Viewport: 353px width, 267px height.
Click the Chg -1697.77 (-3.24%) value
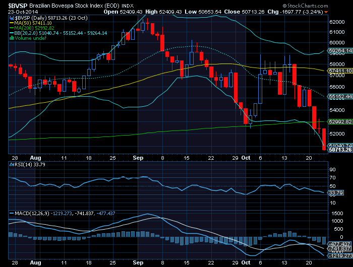pos(296,12)
